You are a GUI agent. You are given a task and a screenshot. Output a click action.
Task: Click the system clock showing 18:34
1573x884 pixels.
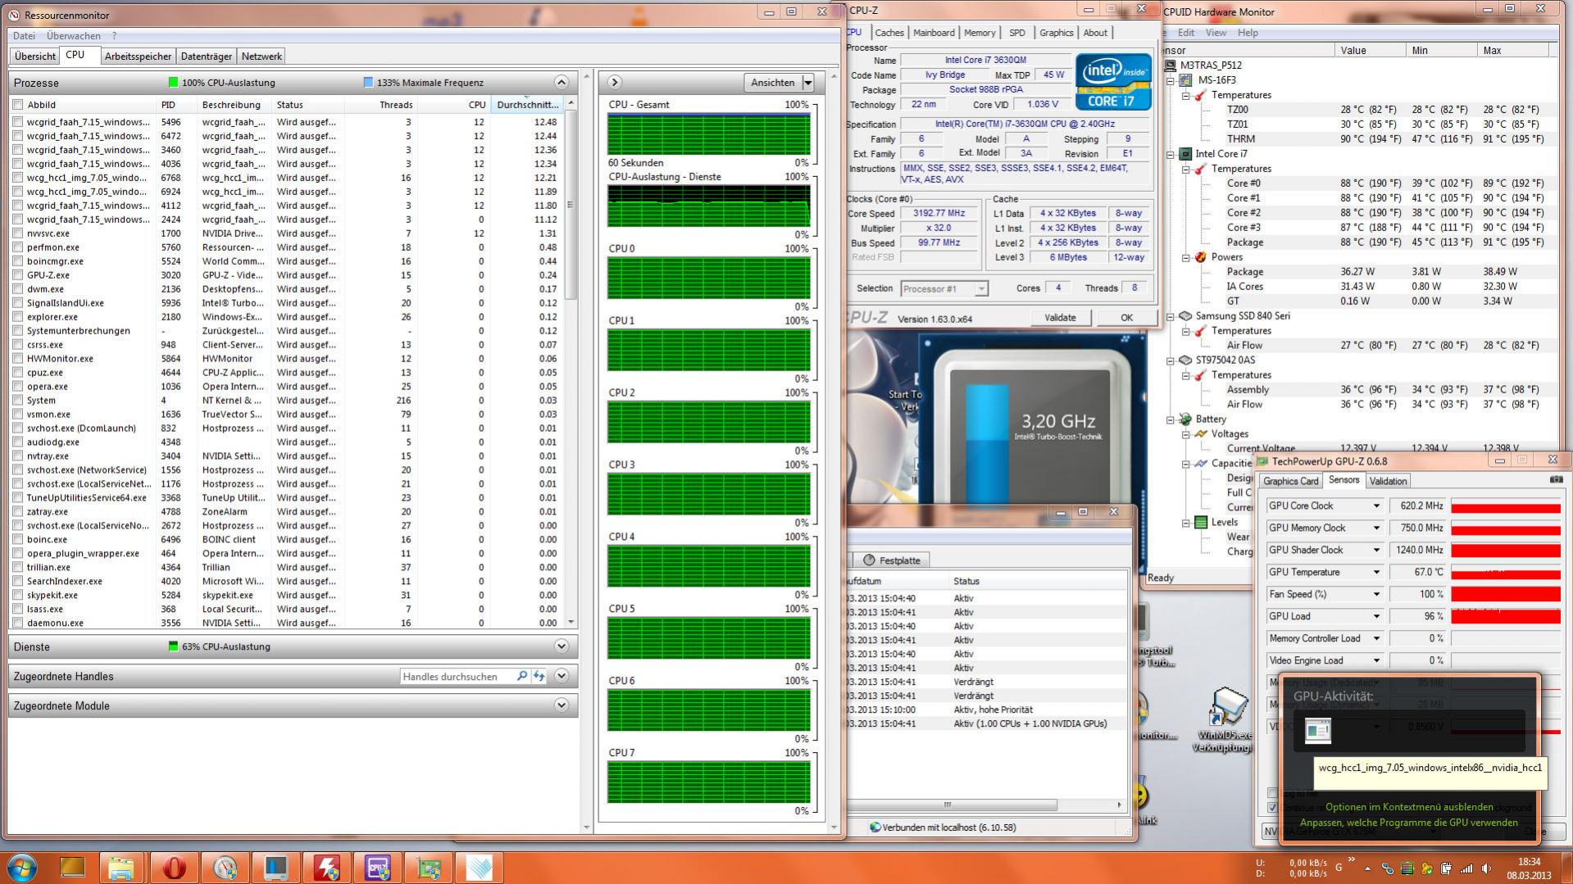pos(1529,862)
